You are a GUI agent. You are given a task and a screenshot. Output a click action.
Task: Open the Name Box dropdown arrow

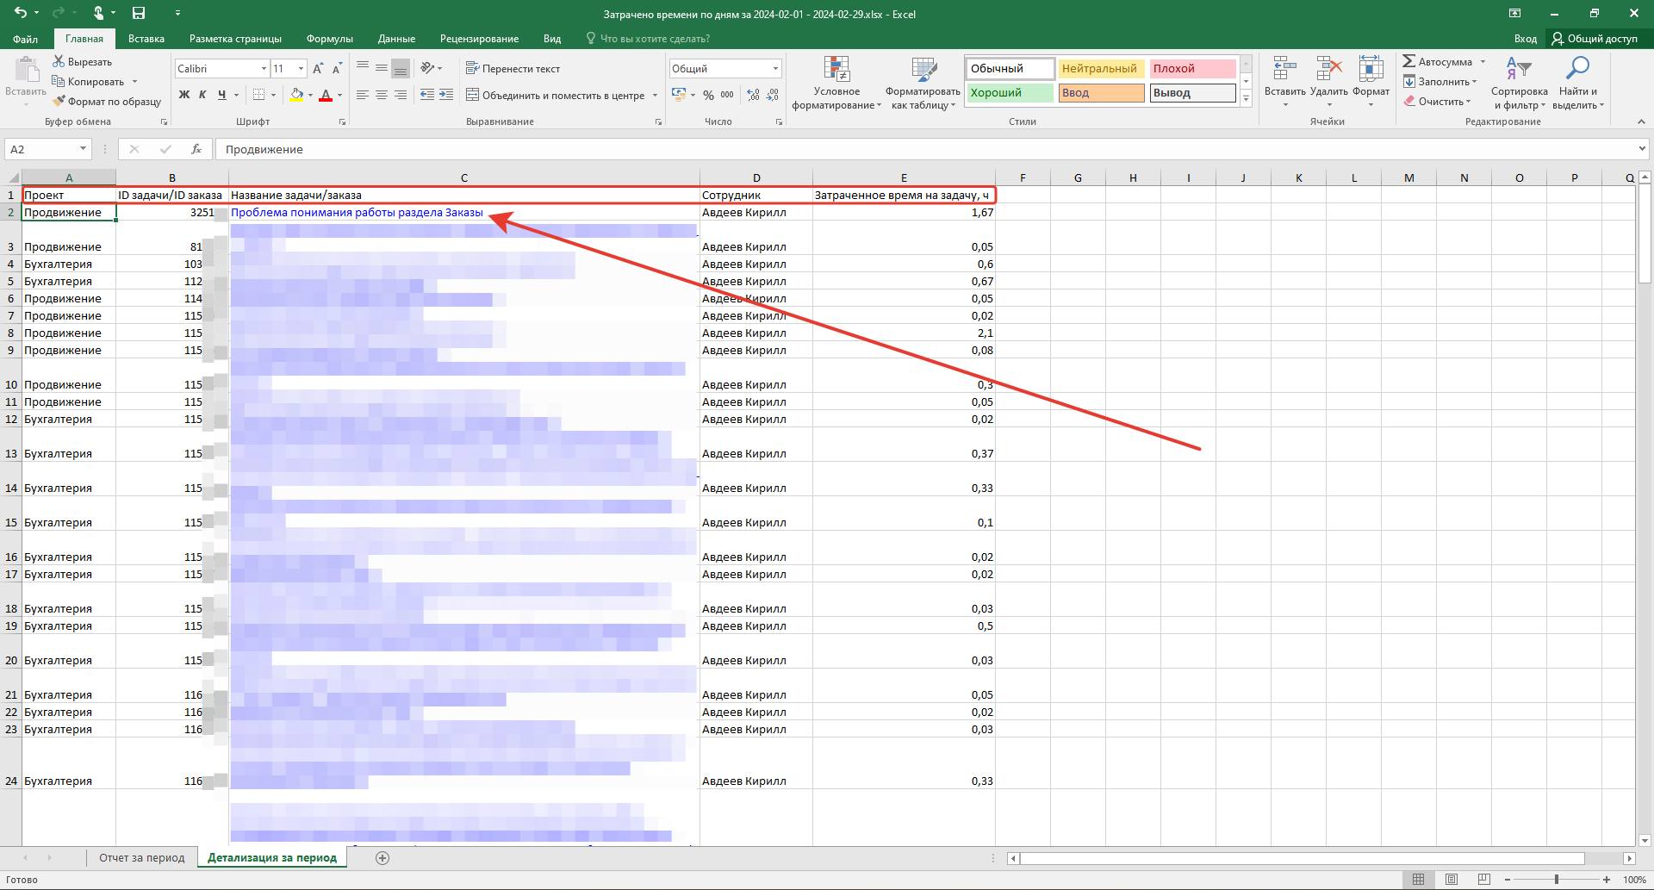83,149
